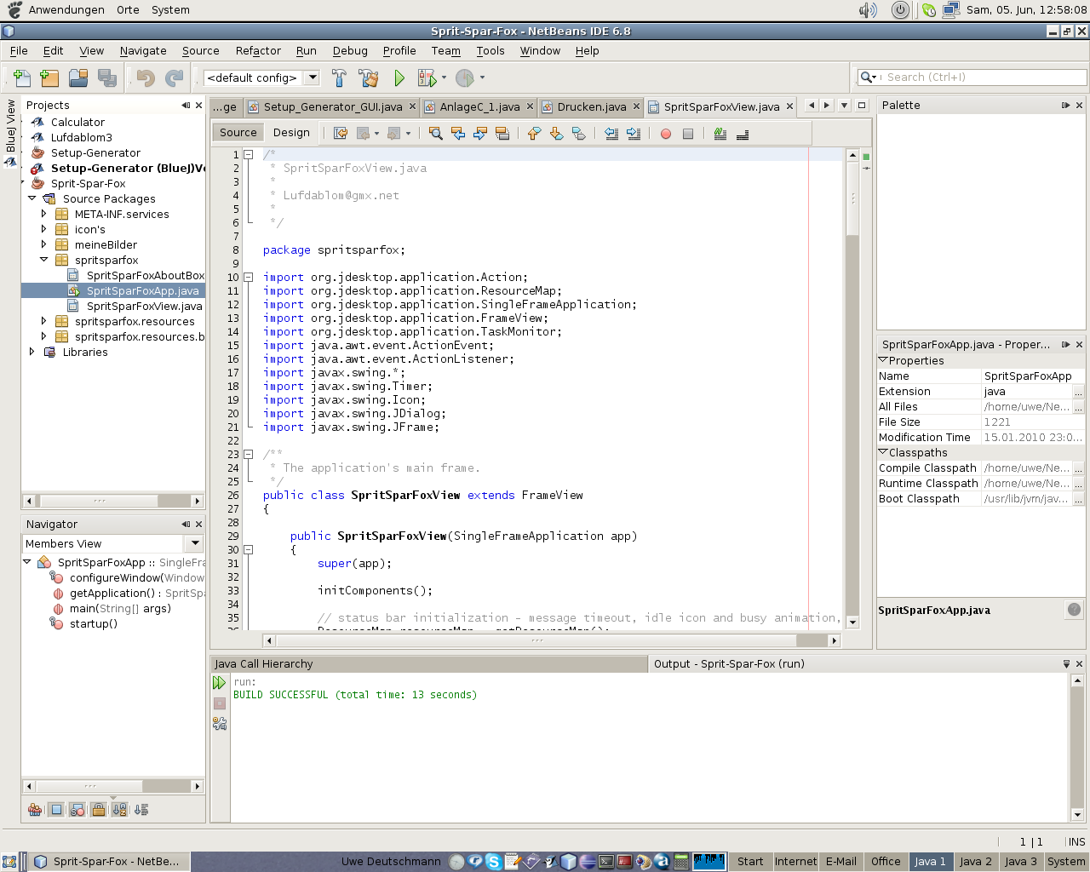Build main project with the hammer icon
This screenshot has width=1090, height=872.
coord(339,77)
